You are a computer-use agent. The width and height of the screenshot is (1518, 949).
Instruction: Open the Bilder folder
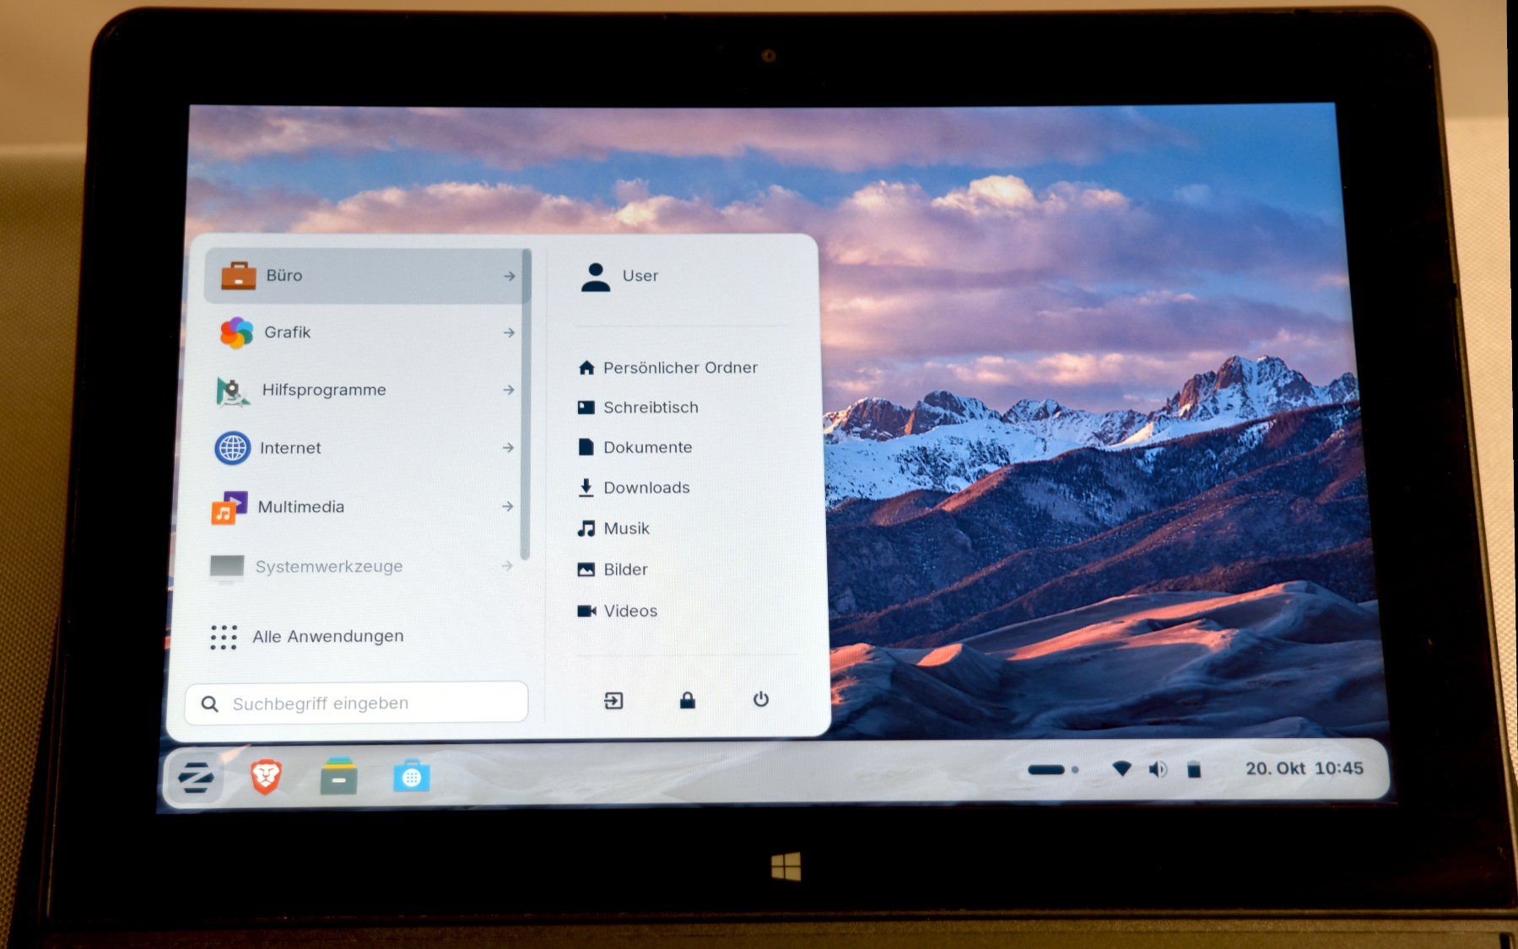coord(613,569)
